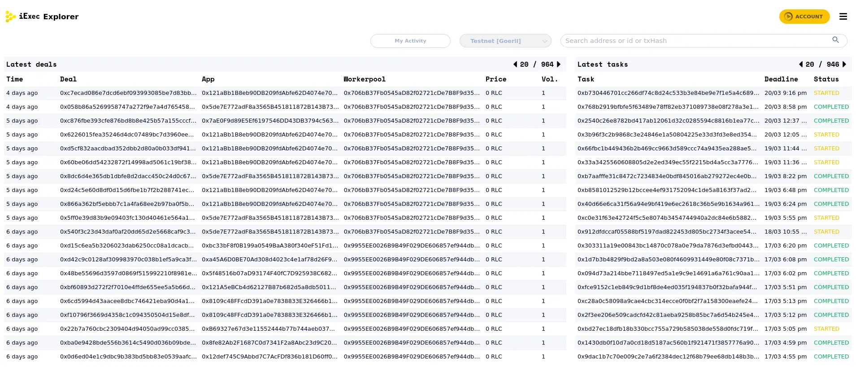
Task: Open deal 0xd42c9c0128af309983970c038b1ef5a9ca3f
Action: coord(128,260)
